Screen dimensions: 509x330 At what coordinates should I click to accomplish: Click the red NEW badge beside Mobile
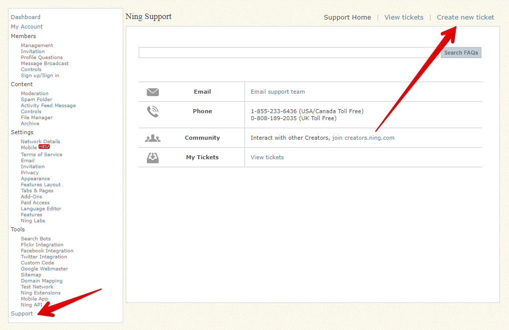[x=44, y=147]
